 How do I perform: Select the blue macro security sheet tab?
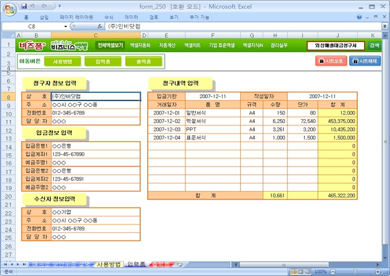pyautogui.click(x=61, y=265)
